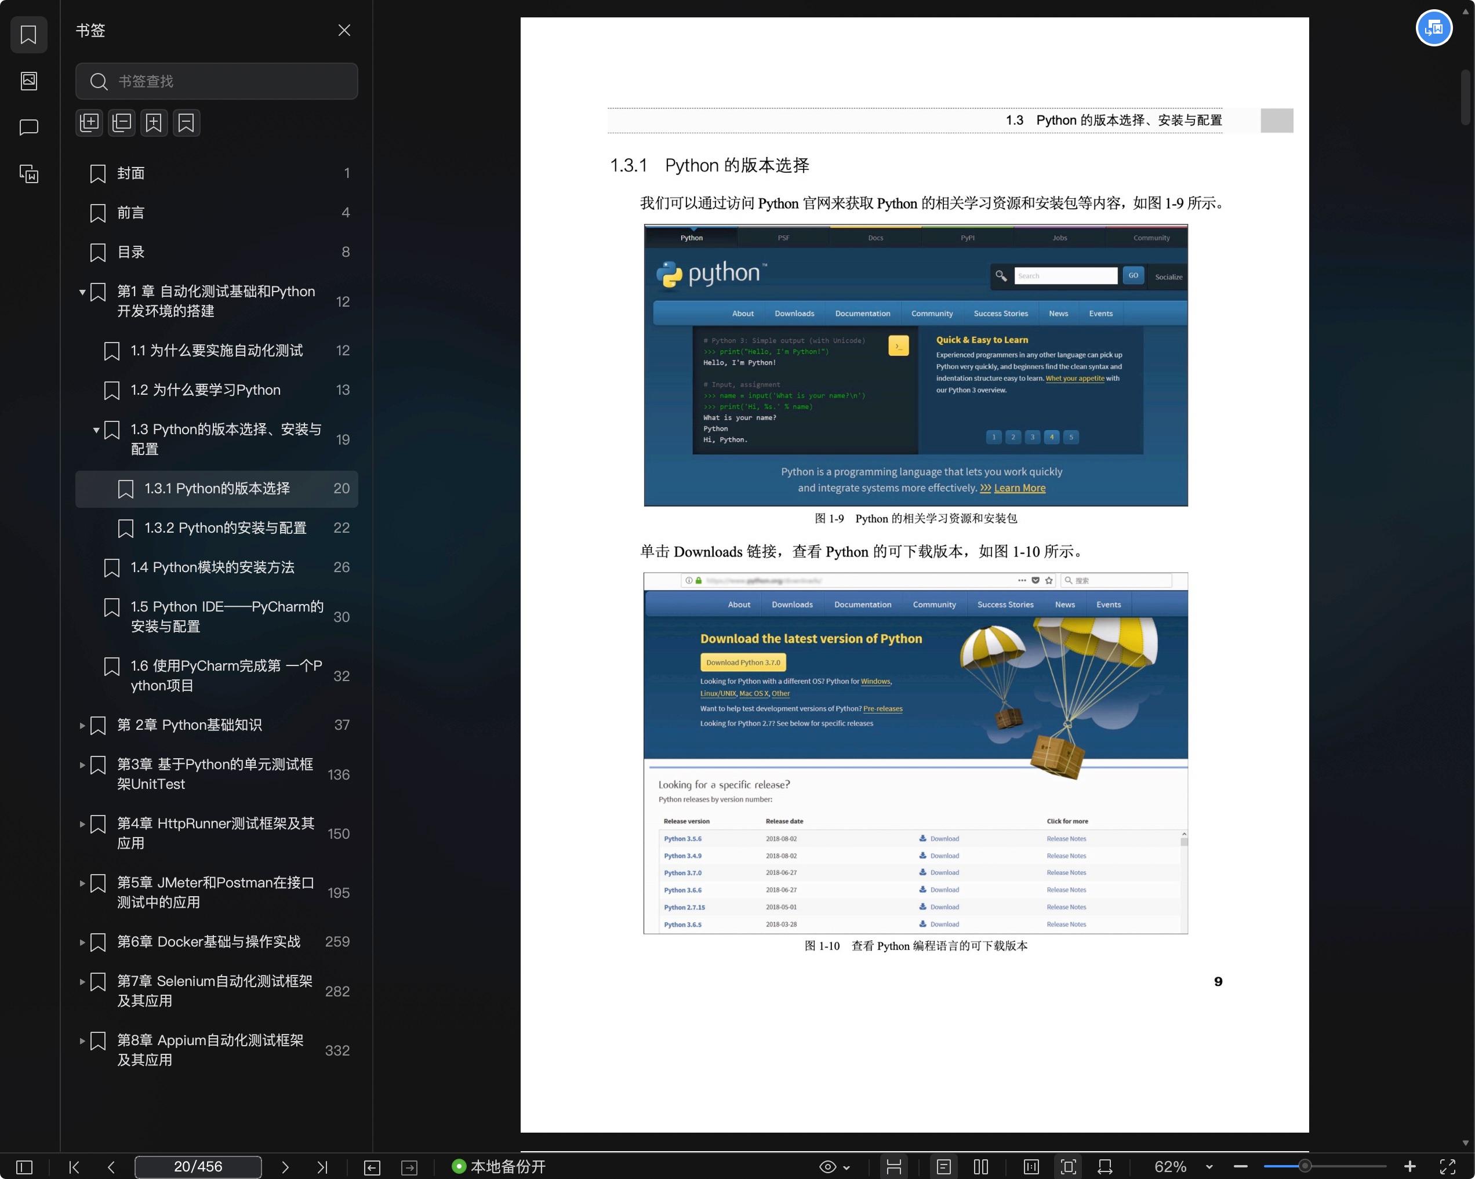
Task: Toggle continuous scrolling mode
Action: [893, 1167]
